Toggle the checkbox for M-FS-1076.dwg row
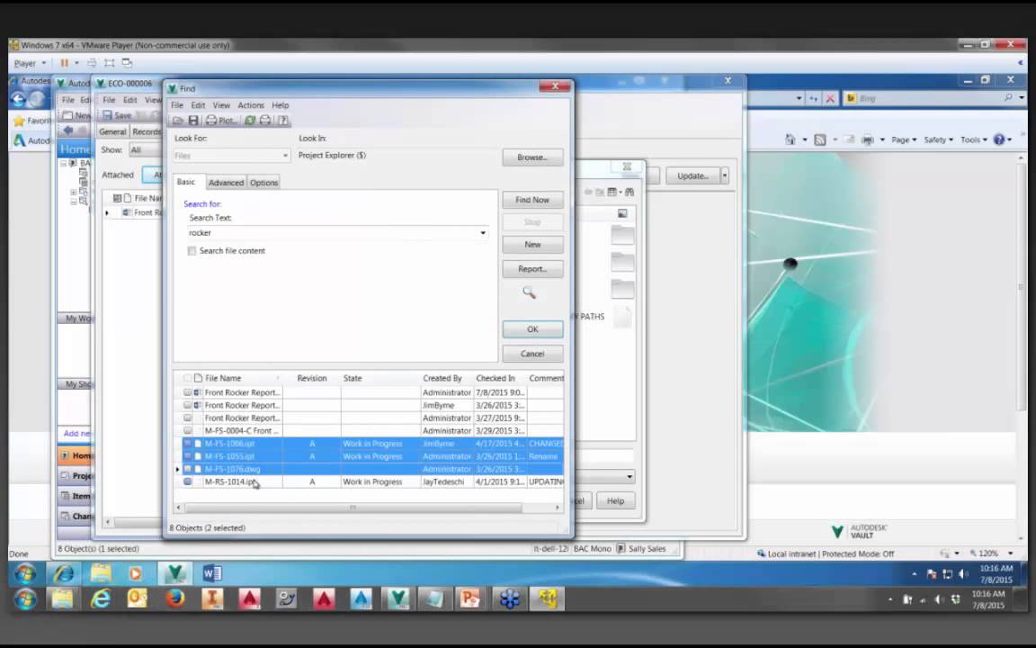The height and width of the screenshot is (648, 1036). click(188, 470)
